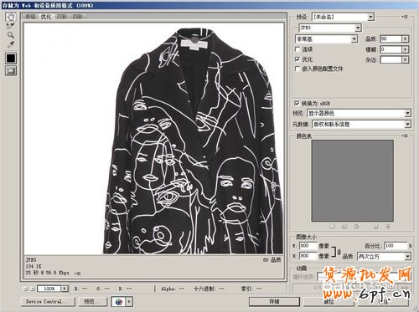
Task: Click the 80 品质 info text
Action: 272,260
